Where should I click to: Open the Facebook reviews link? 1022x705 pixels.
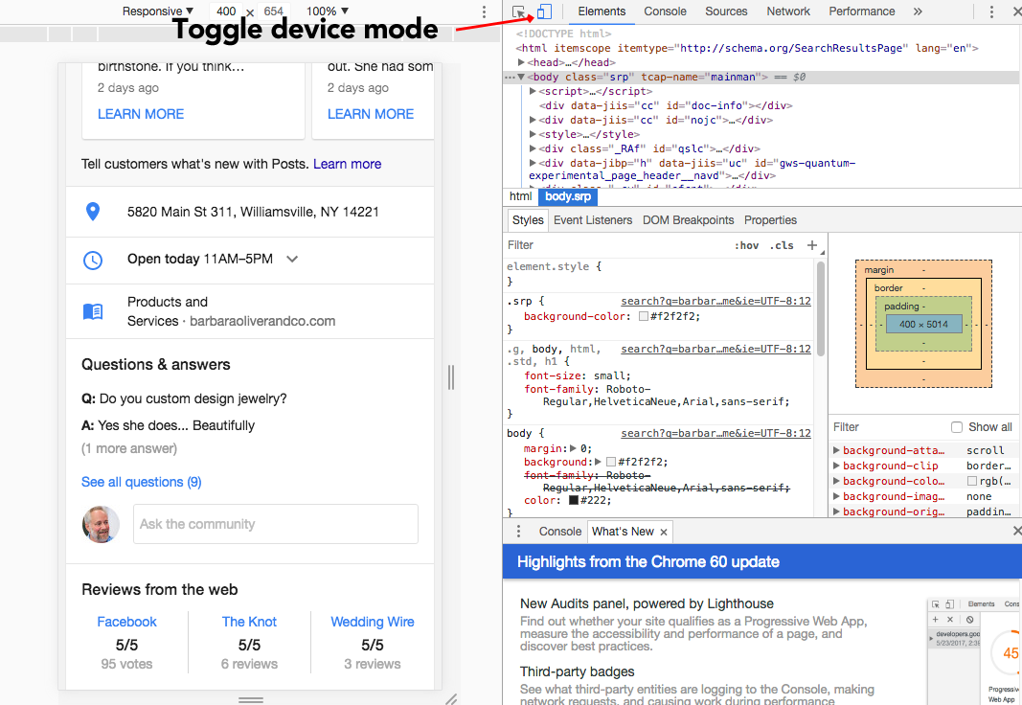click(x=126, y=622)
